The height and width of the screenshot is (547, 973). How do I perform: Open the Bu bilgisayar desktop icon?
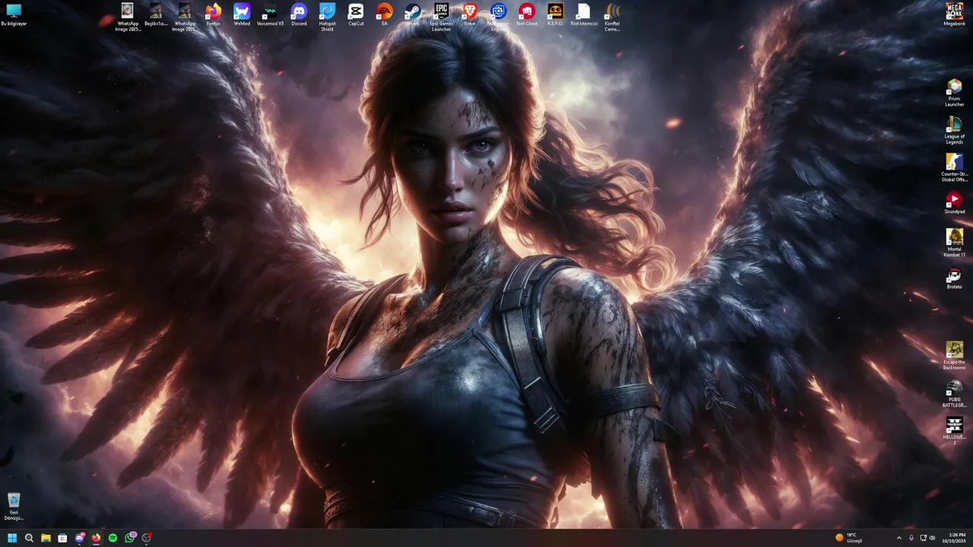tap(14, 14)
